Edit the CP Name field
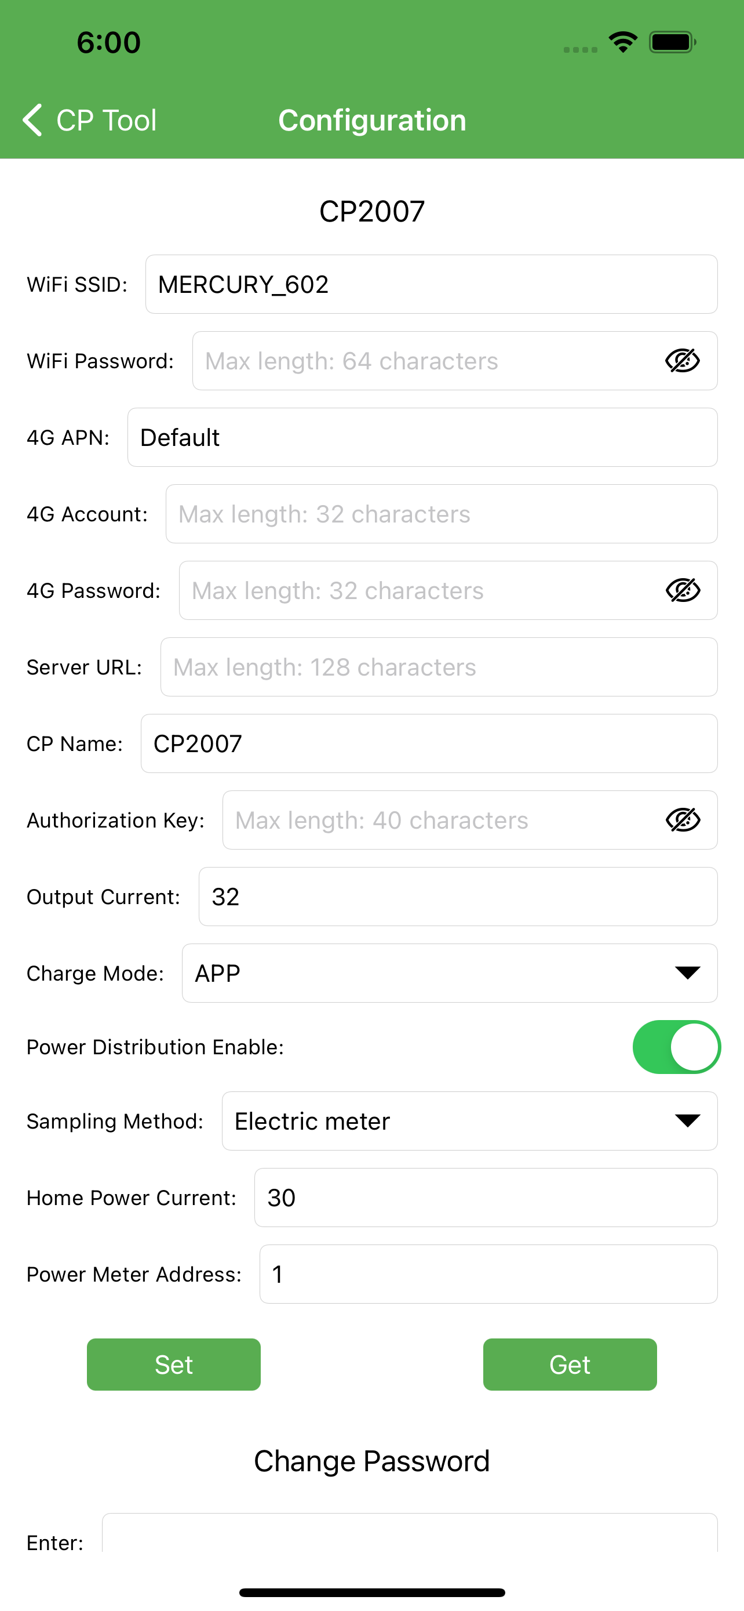This screenshot has width=744, height=1611. click(429, 743)
